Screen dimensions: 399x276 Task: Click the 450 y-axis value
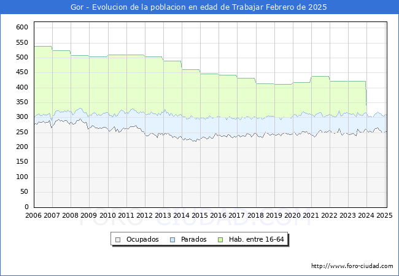coord(22,72)
